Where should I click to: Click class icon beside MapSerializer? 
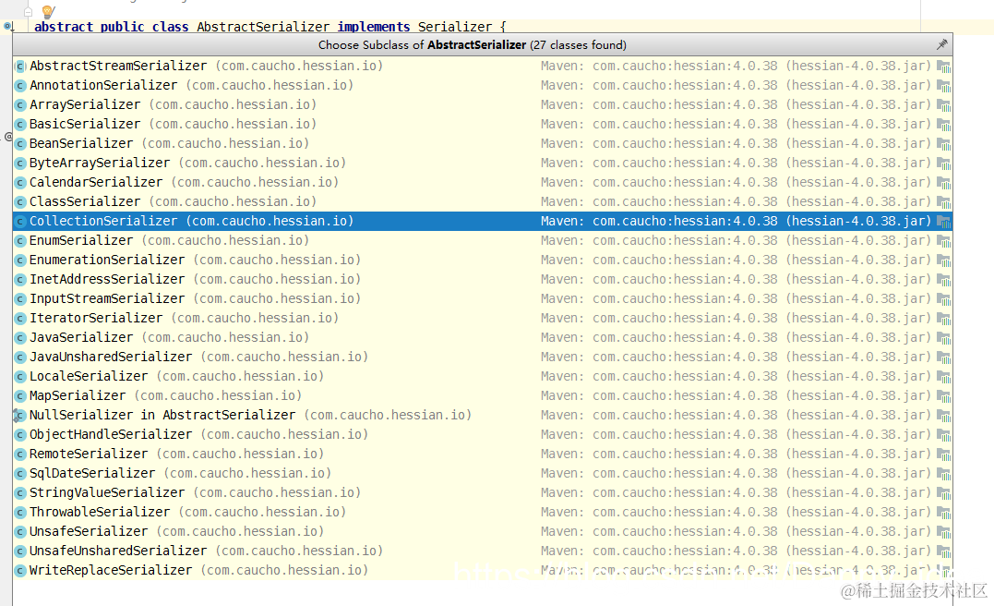point(20,396)
